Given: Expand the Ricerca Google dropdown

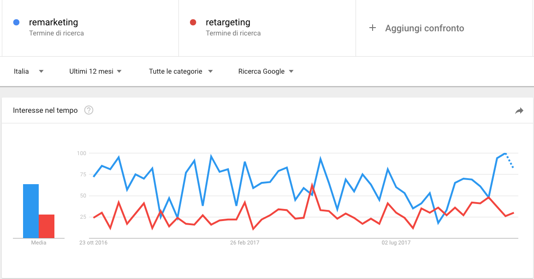Looking at the screenshot, I should (266, 71).
